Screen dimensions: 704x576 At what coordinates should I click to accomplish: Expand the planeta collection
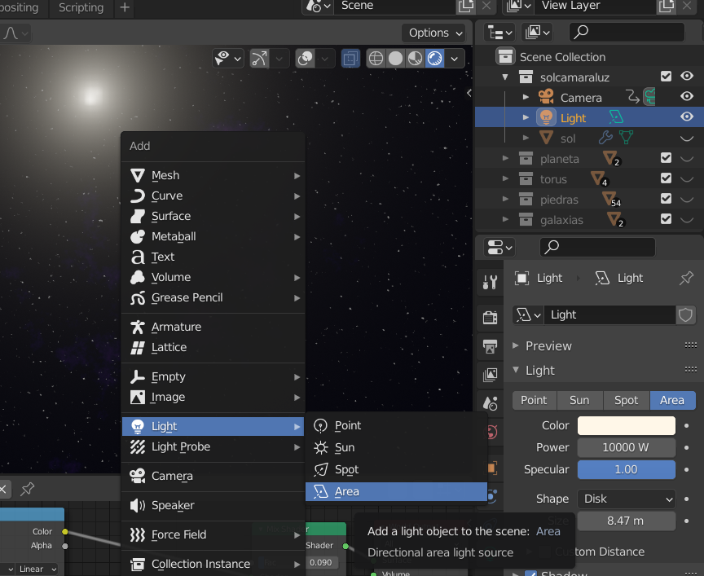[x=505, y=158]
